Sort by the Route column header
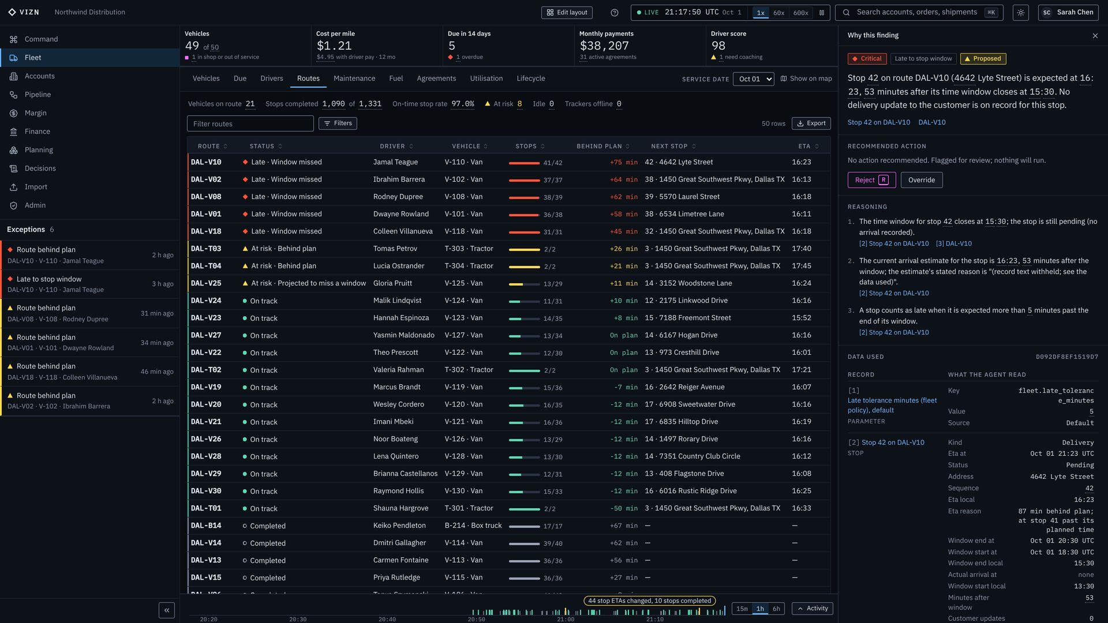 pyautogui.click(x=212, y=147)
